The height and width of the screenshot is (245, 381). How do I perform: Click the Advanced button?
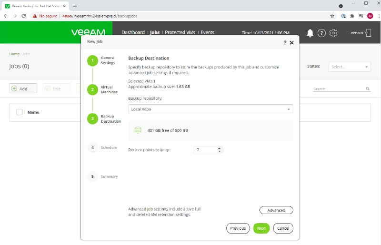tap(276, 210)
